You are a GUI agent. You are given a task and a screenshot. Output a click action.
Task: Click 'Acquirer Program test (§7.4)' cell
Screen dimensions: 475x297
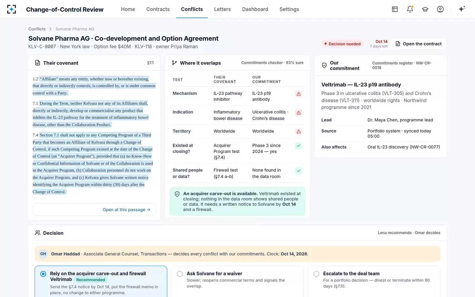[x=227, y=151]
